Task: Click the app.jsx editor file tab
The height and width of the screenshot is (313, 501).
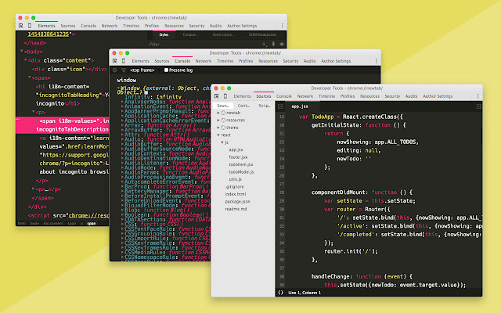Action: (x=300, y=105)
